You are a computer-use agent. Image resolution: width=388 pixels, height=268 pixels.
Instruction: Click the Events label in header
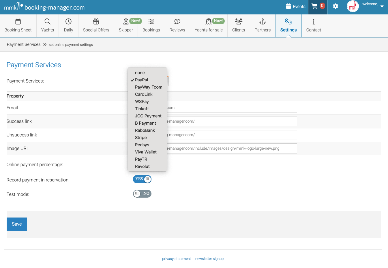tap(299, 6)
